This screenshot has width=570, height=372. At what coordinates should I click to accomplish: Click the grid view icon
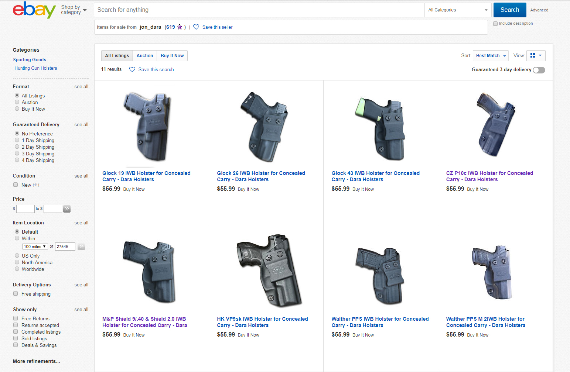(533, 55)
